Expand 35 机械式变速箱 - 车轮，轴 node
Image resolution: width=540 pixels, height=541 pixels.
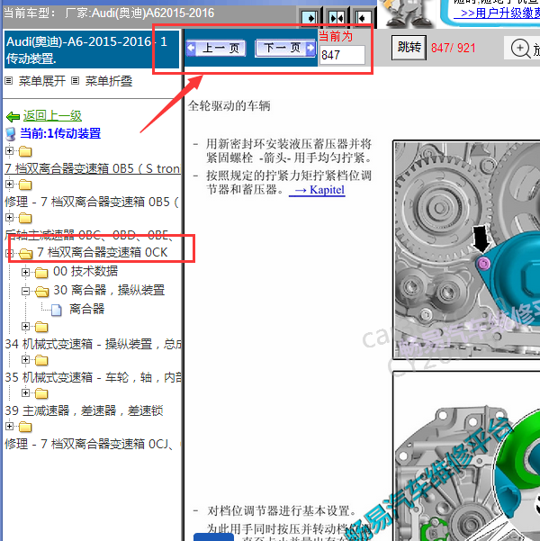click(25, 359)
